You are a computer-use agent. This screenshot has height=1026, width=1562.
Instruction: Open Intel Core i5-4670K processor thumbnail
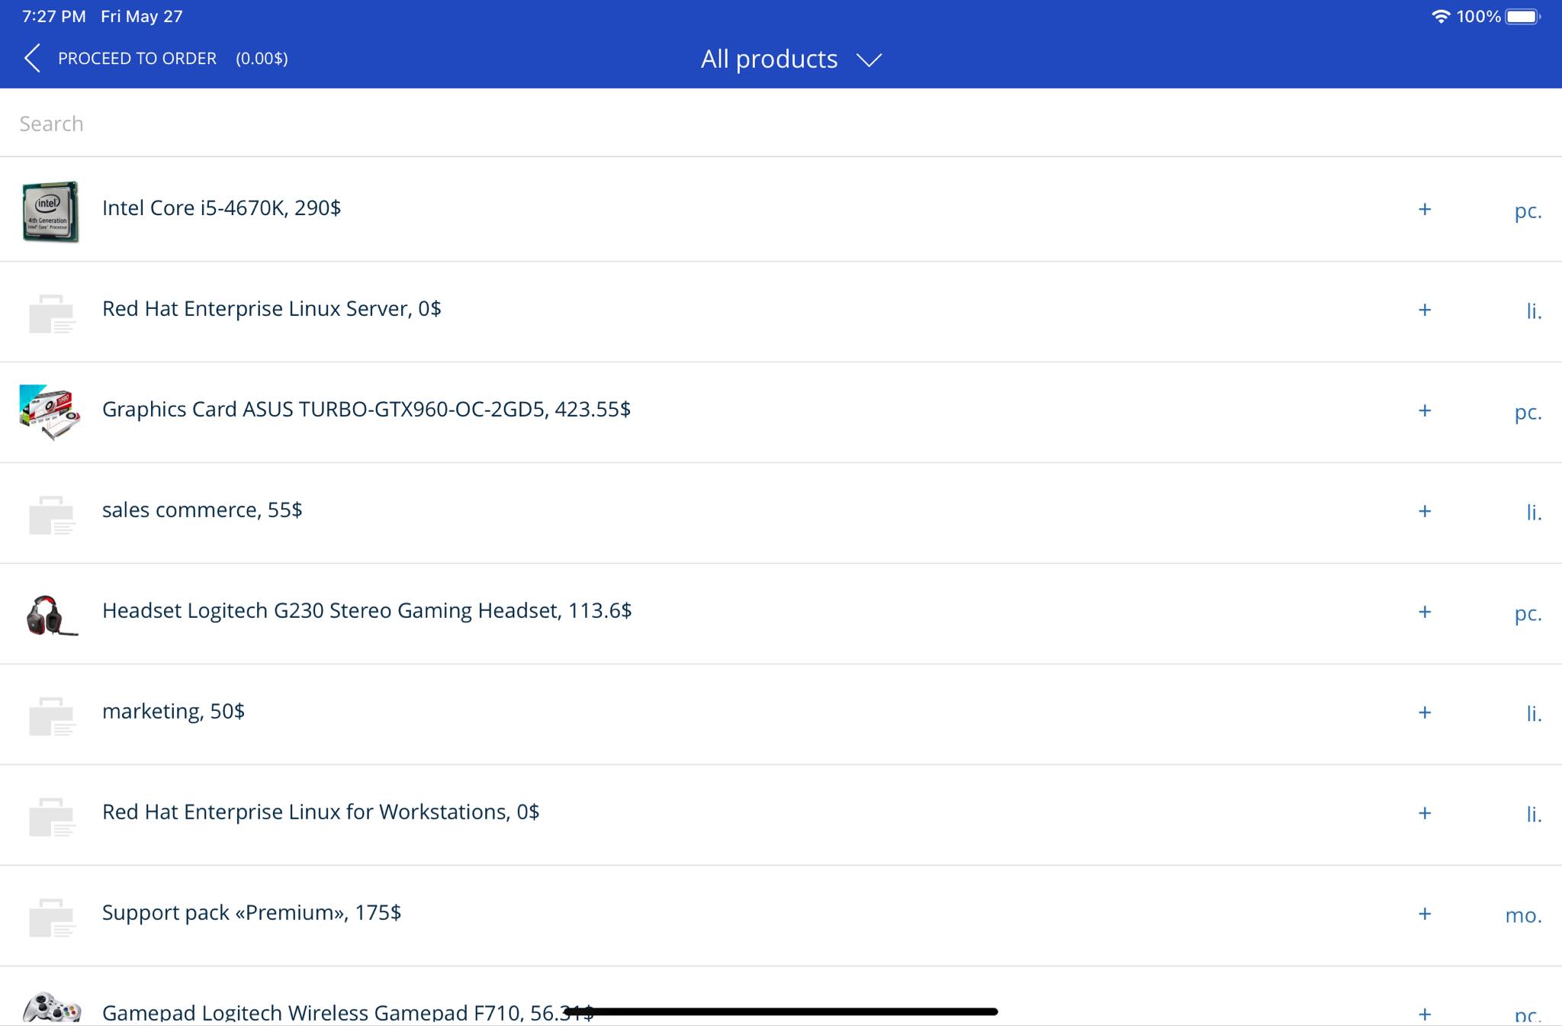tap(50, 211)
